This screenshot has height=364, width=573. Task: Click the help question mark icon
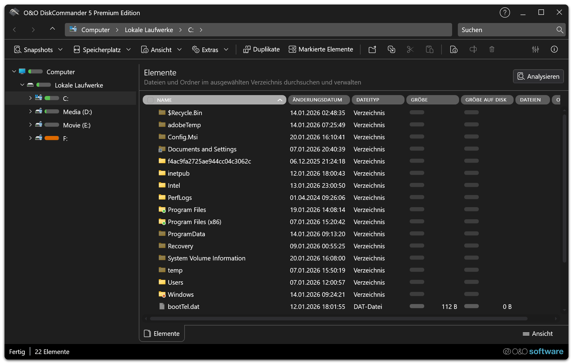pos(505,13)
